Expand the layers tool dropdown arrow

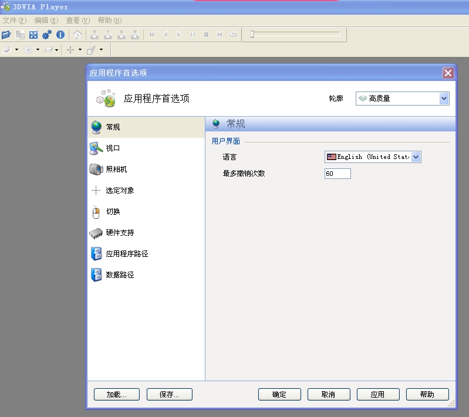pos(56,50)
